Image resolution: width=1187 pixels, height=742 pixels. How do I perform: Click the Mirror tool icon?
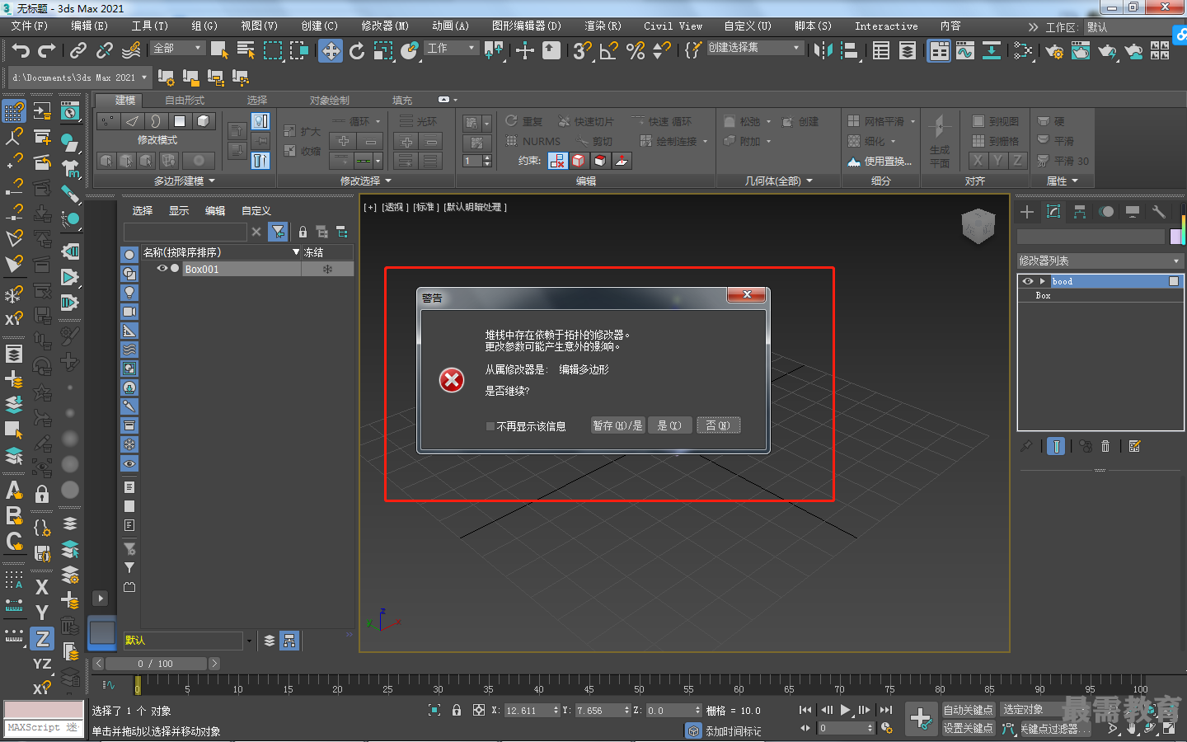823,51
